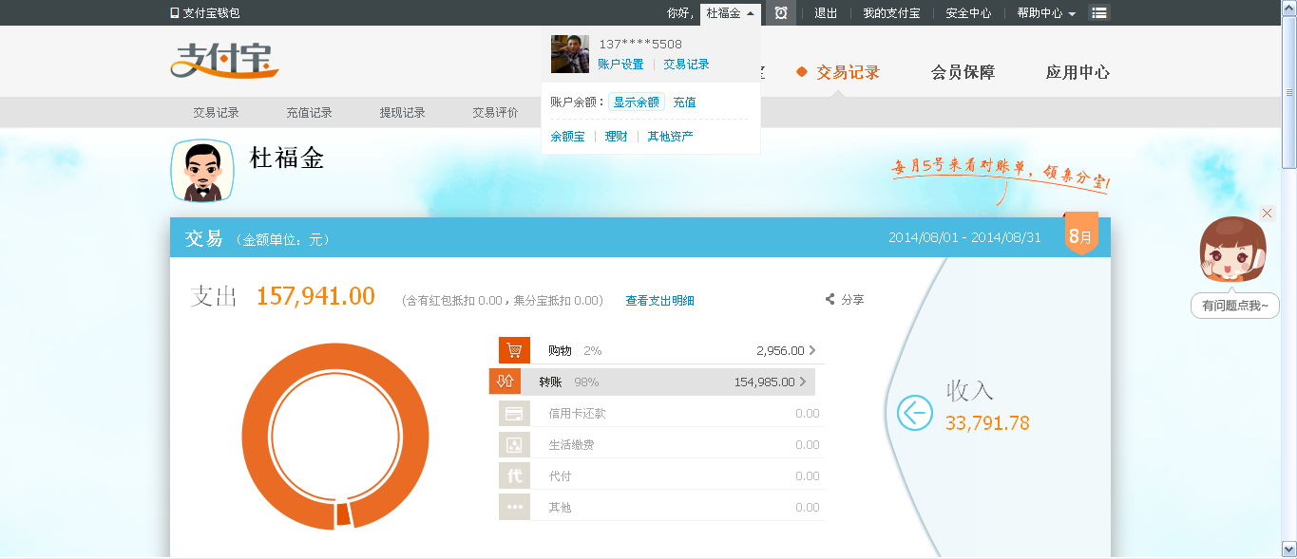The image size is (1297, 559).
Task: Click the alarm clock reminder icon
Action: pos(780,13)
